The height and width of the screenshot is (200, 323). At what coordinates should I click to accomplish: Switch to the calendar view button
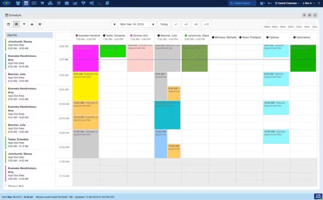[8, 24]
